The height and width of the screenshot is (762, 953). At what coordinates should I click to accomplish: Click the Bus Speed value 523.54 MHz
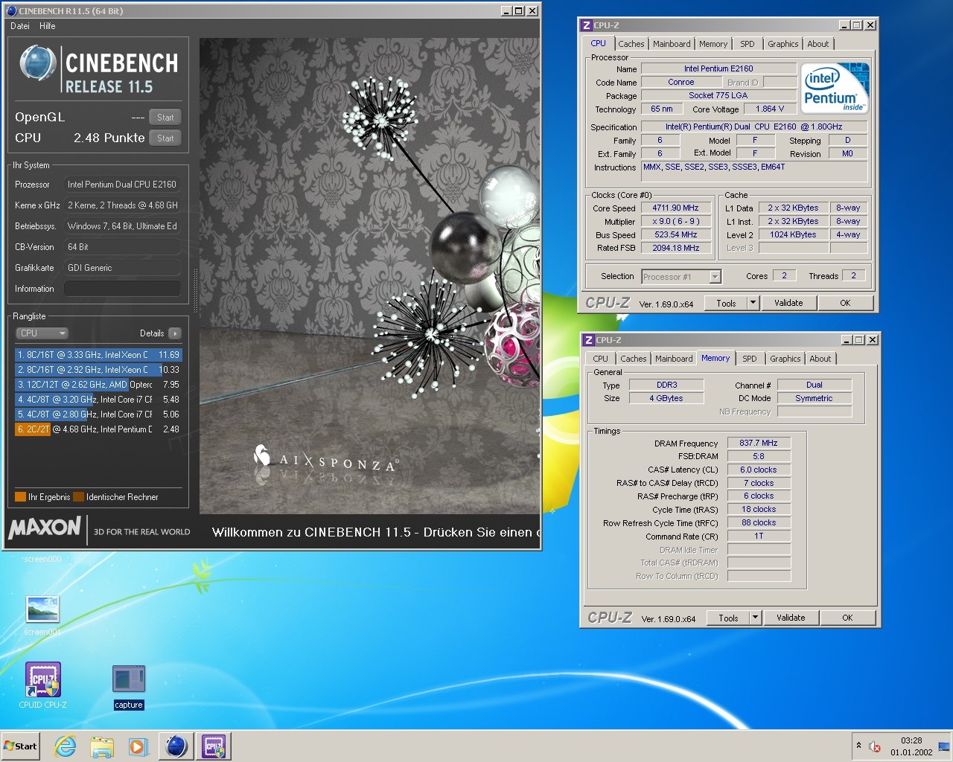[675, 235]
